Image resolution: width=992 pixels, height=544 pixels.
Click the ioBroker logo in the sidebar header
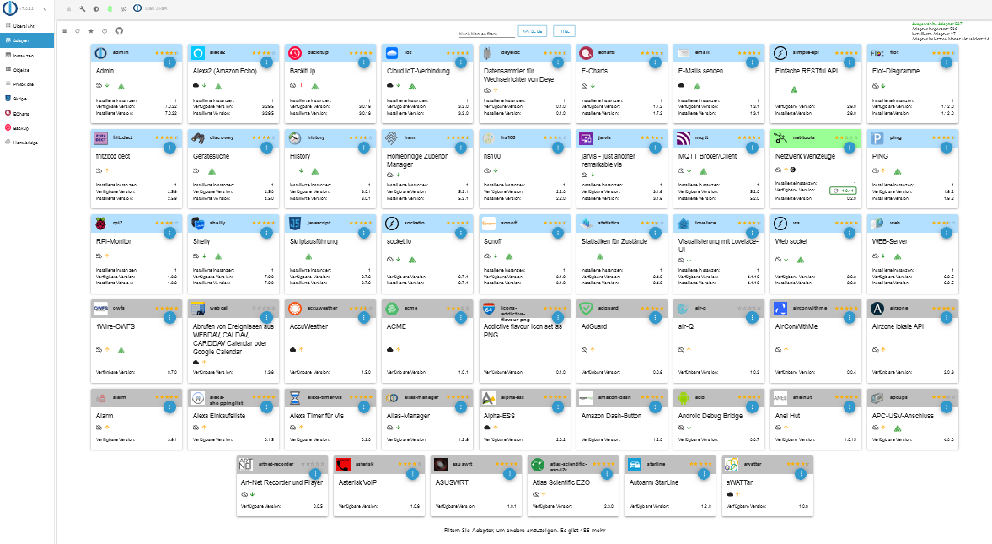pyautogui.click(x=9, y=9)
